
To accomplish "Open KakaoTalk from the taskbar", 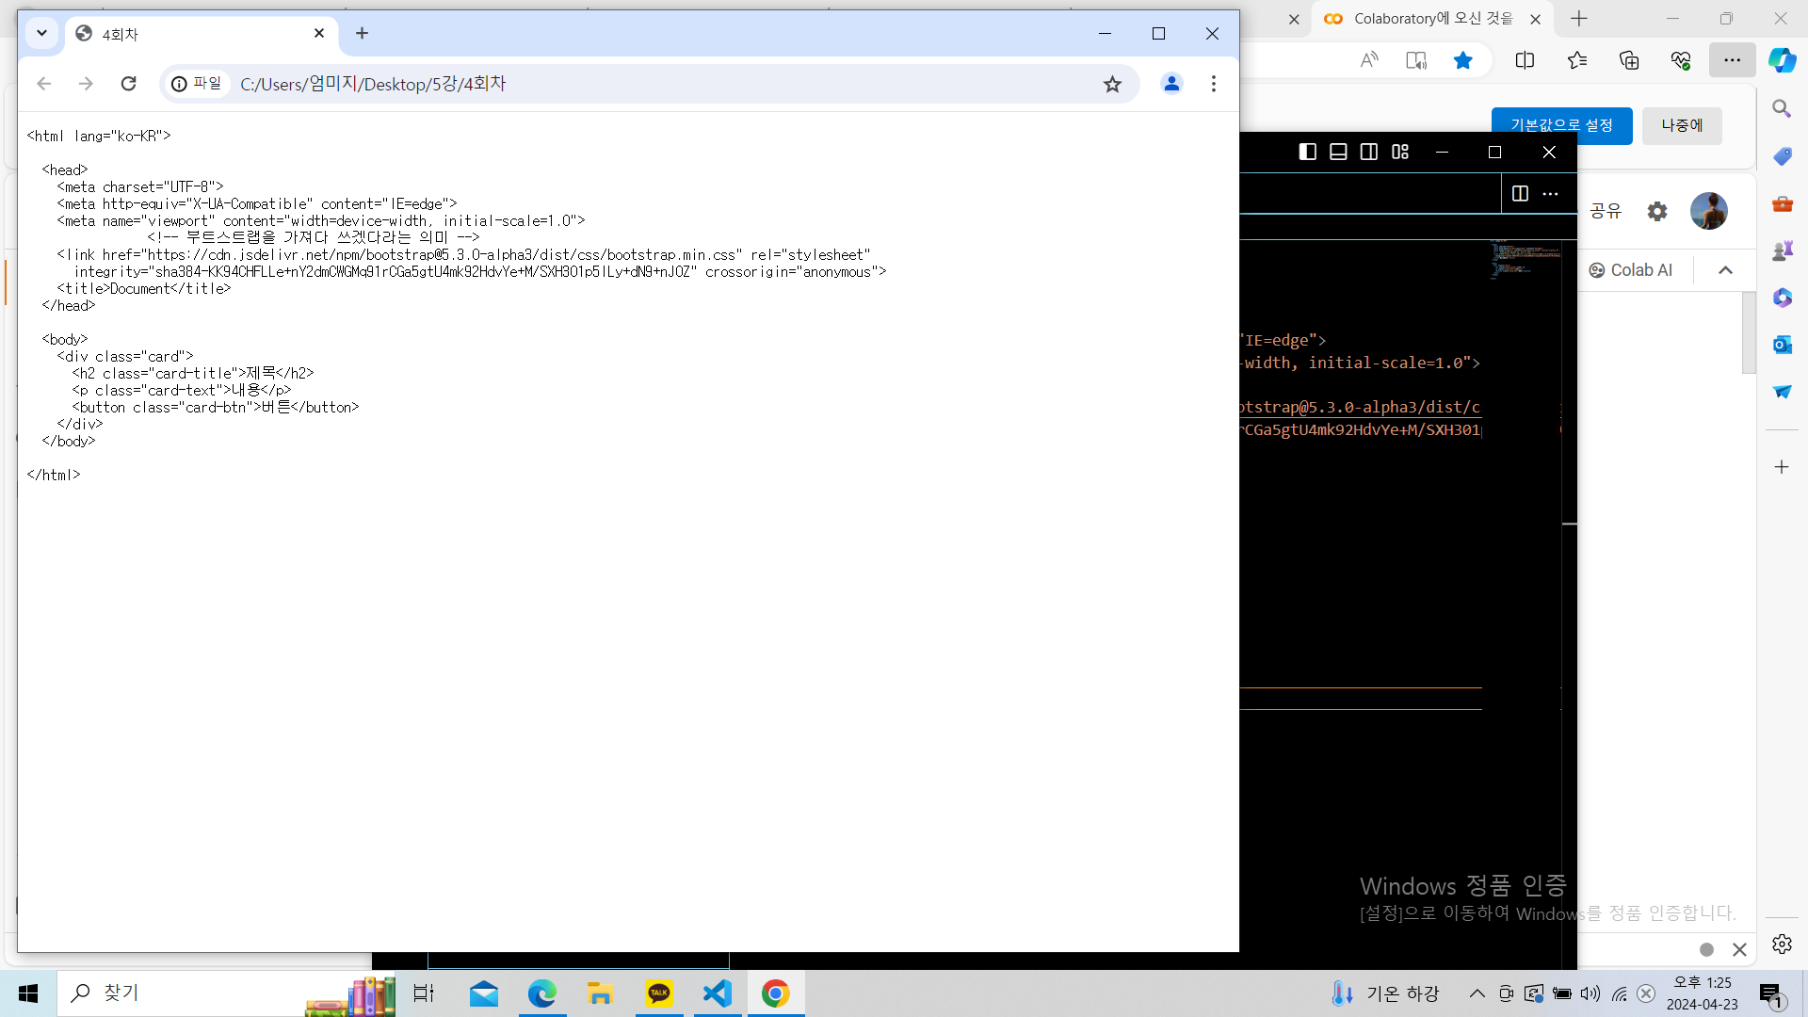I will pos(658,993).
